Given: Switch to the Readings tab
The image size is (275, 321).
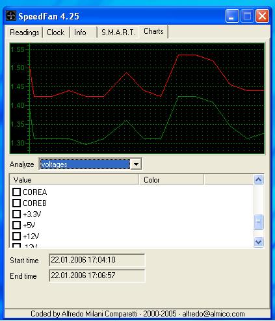Looking at the screenshot, I should tap(25, 32).
